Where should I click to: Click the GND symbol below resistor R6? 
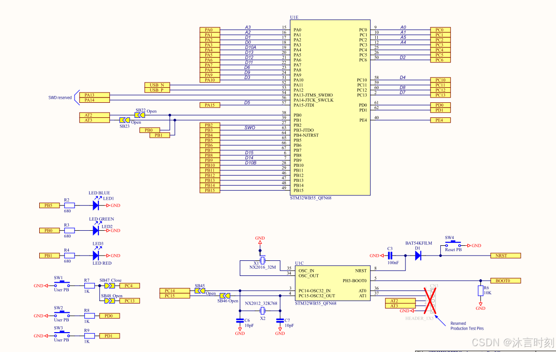(480, 306)
